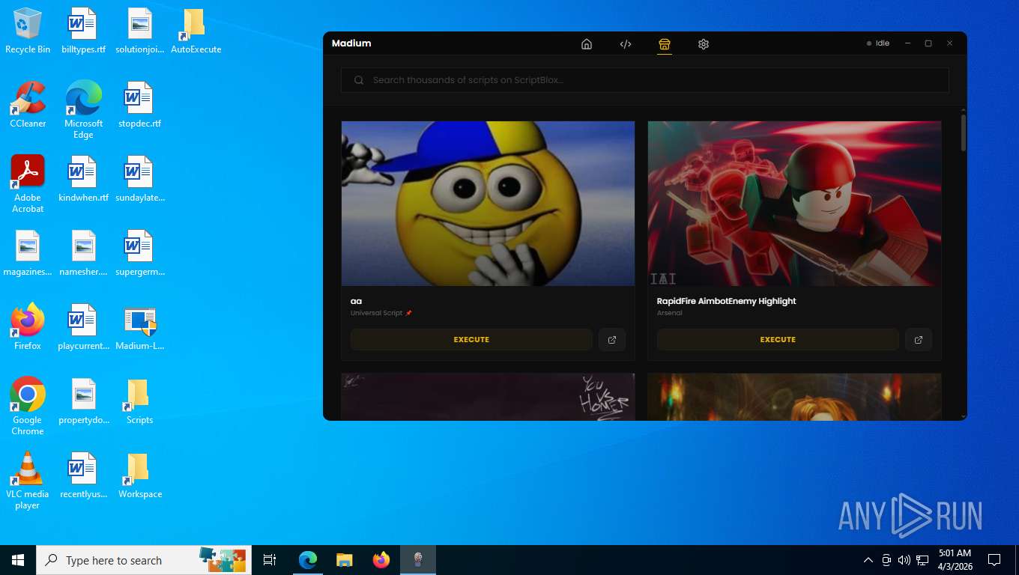Select the stopdec.rtf file

[139, 105]
